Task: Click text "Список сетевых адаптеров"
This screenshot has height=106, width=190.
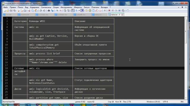Action: coord(91,68)
